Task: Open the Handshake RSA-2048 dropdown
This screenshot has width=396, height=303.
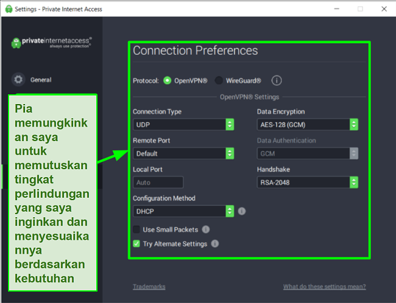Action: pos(307,183)
